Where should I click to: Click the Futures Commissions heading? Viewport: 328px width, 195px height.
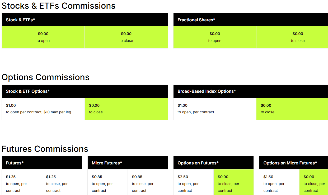[x=45, y=149]
